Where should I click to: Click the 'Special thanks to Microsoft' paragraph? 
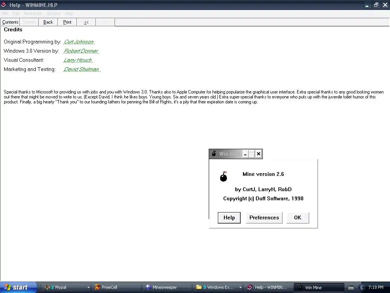[x=194, y=97]
